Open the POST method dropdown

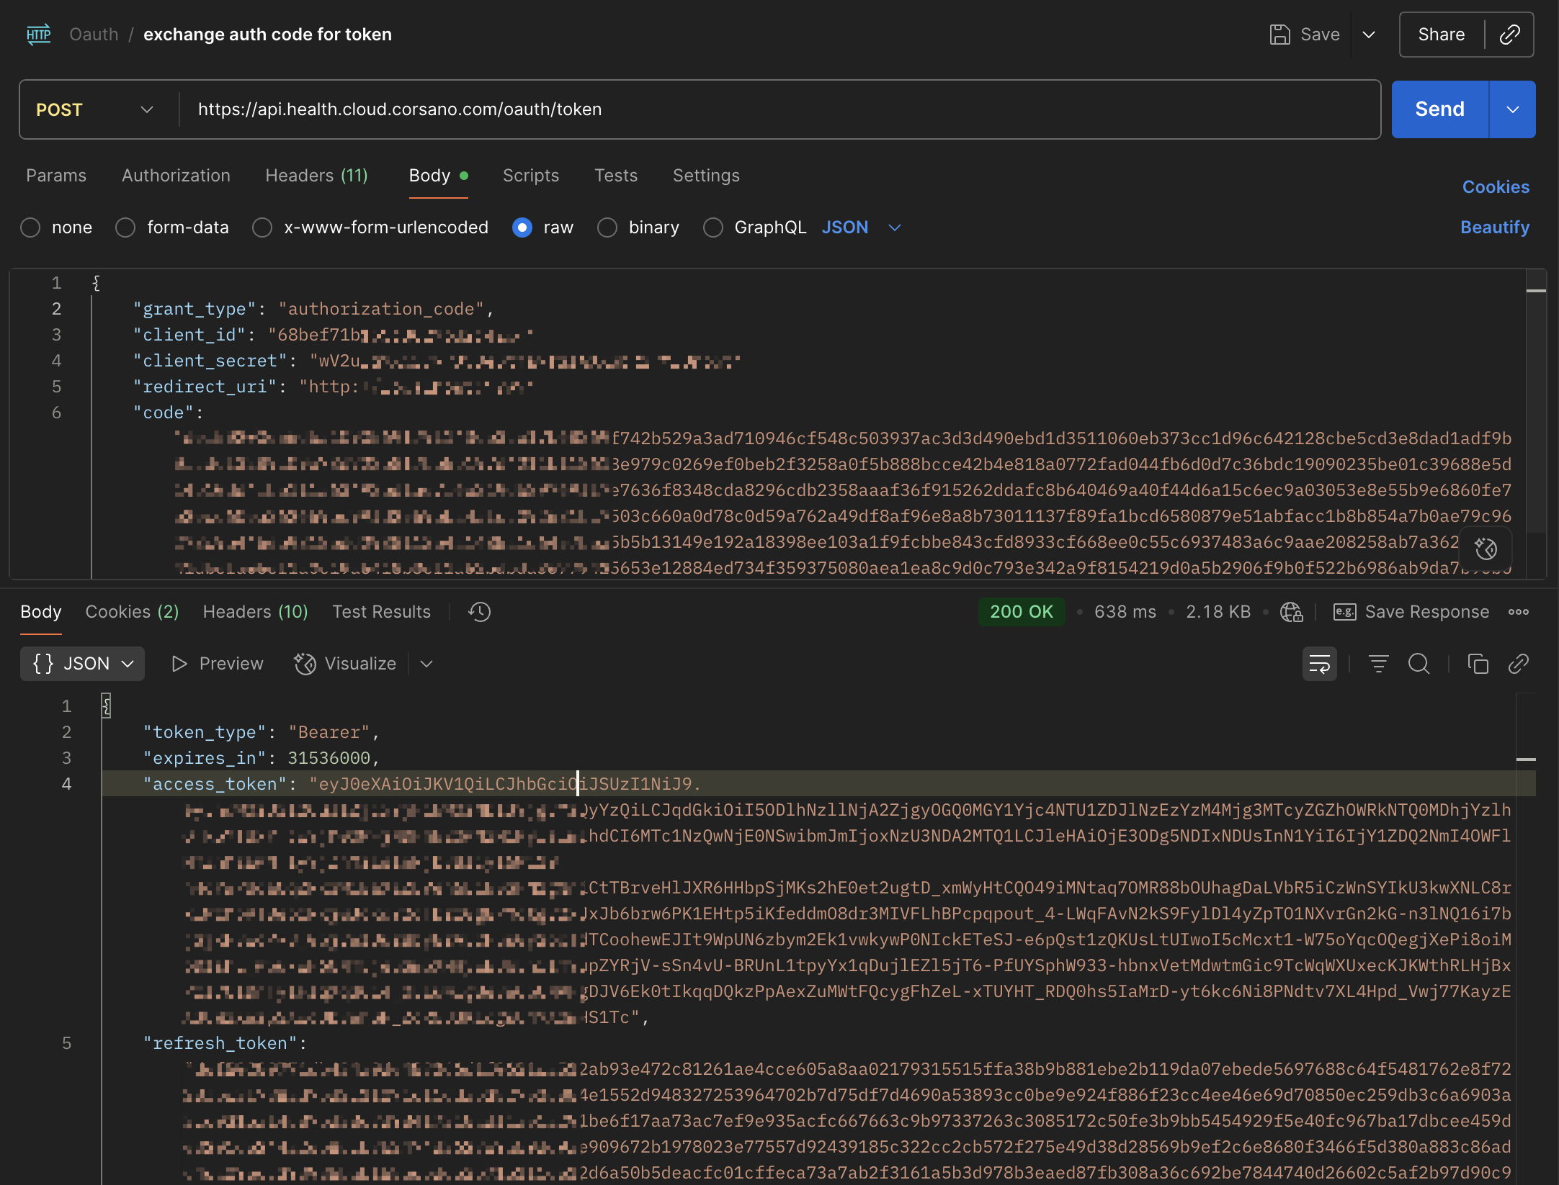[95, 109]
